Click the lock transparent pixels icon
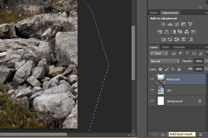 tap(160, 69)
